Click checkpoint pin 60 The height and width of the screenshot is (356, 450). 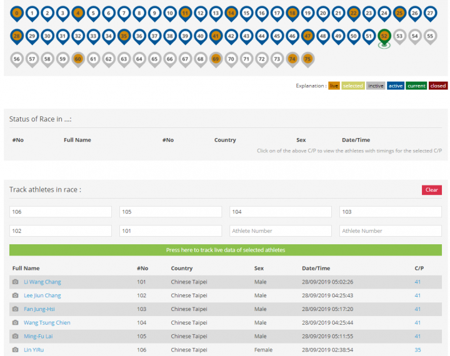tap(78, 59)
